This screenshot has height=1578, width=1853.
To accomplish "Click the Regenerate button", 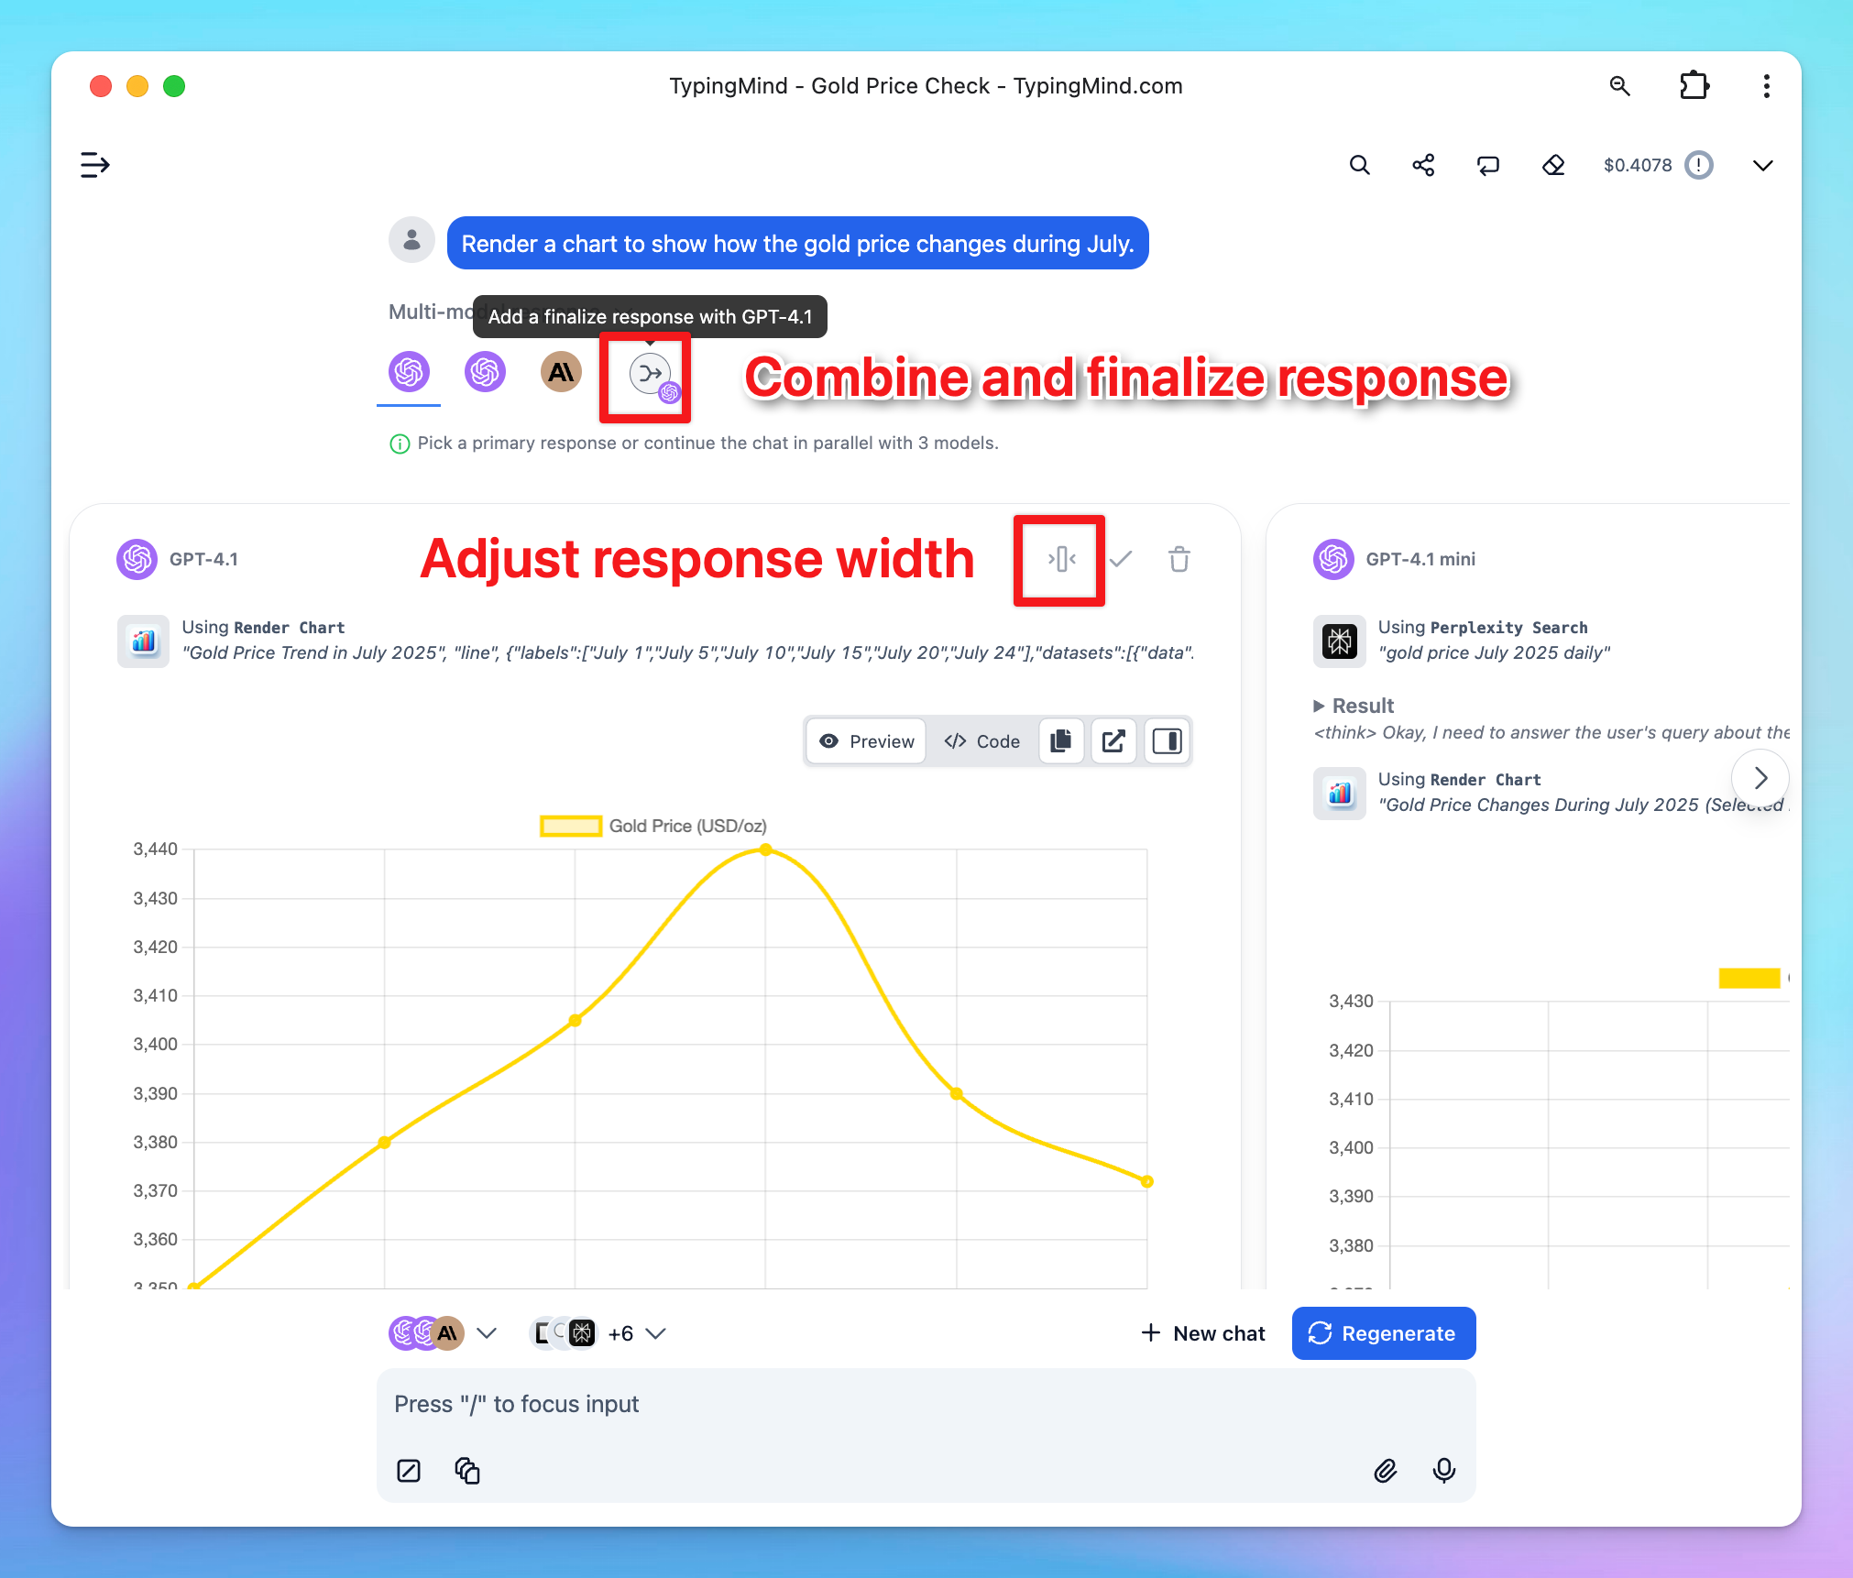I will pos(1383,1333).
